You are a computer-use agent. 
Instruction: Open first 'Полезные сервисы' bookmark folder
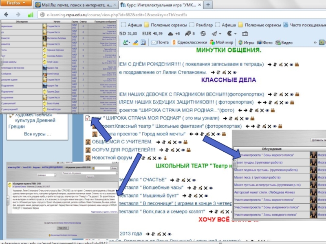coord(166,25)
